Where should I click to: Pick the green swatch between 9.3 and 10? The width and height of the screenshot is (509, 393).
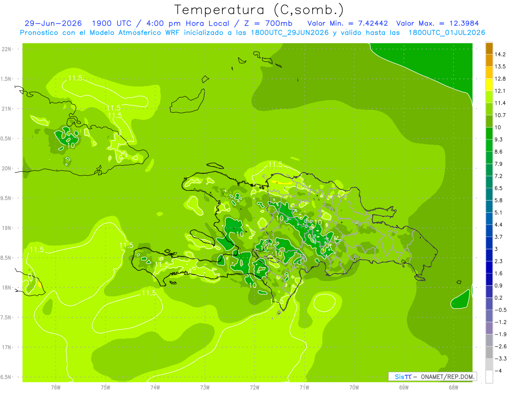coord(489,133)
